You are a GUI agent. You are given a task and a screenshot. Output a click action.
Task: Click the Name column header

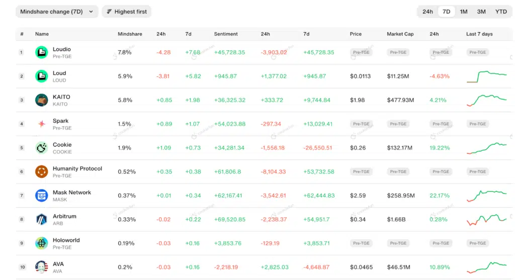click(x=42, y=34)
